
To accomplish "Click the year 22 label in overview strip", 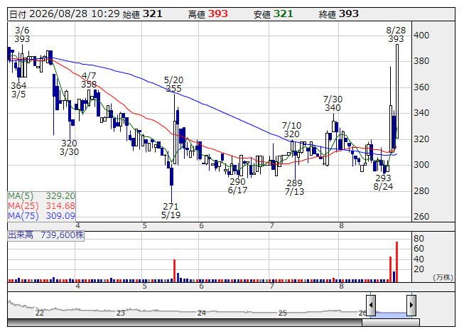I will click(x=39, y=313).
